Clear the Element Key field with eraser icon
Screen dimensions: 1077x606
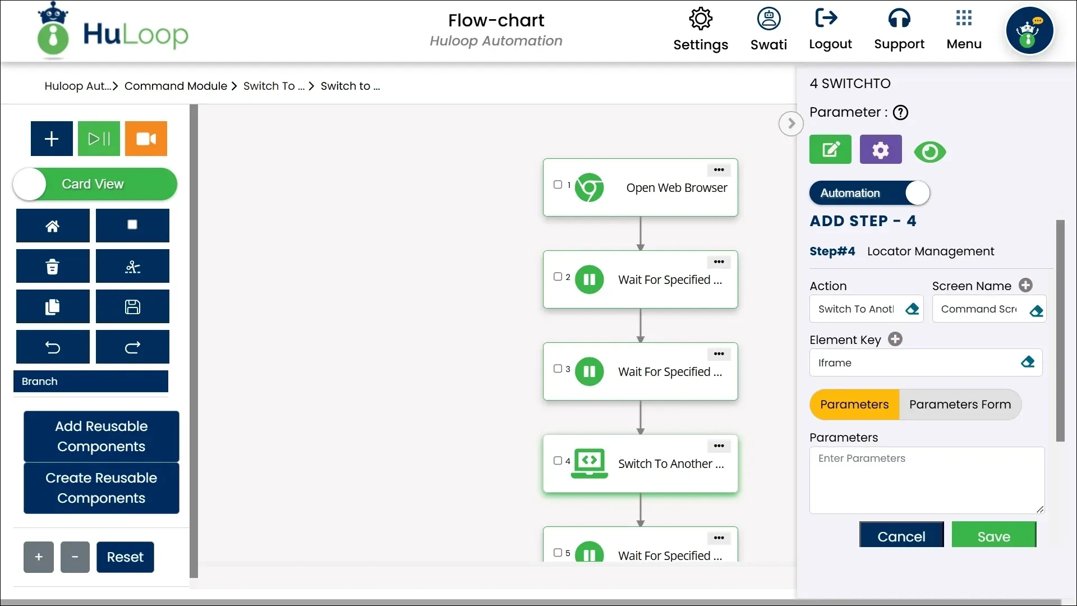[1028, 362]
